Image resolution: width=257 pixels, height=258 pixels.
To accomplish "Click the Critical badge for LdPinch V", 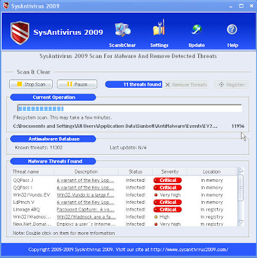I will tap(167, 202).
